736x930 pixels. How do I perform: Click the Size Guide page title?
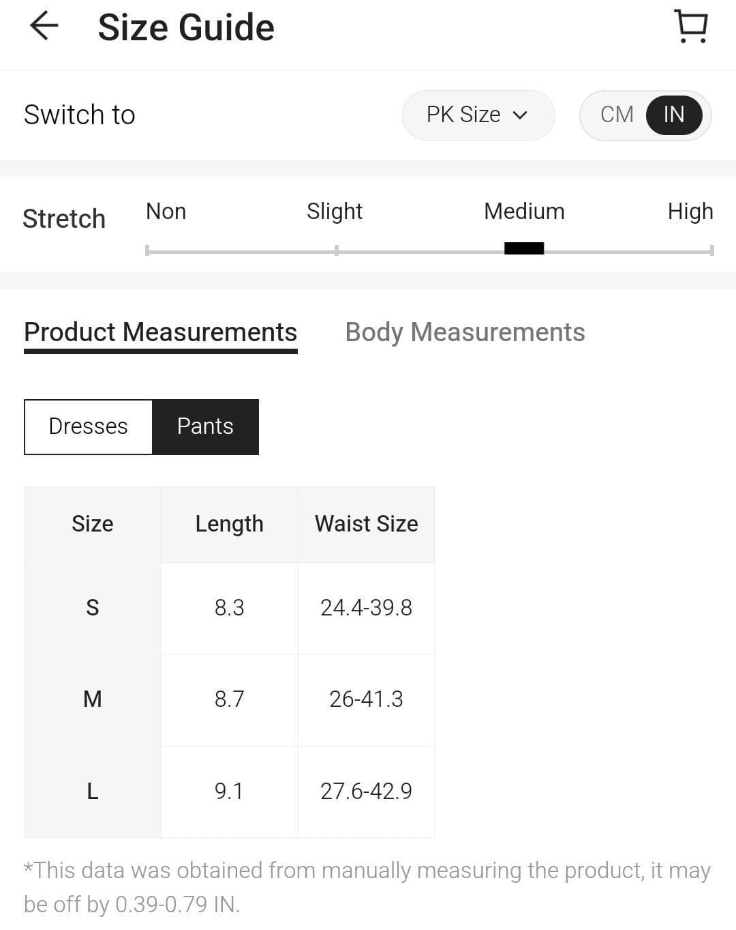[186, 27]
